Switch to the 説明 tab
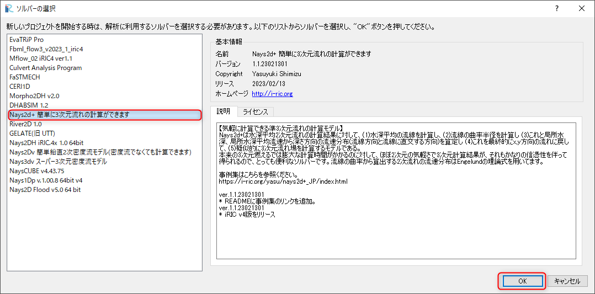The width and height of the screenshot is (595, 294). tap(224, 111)
